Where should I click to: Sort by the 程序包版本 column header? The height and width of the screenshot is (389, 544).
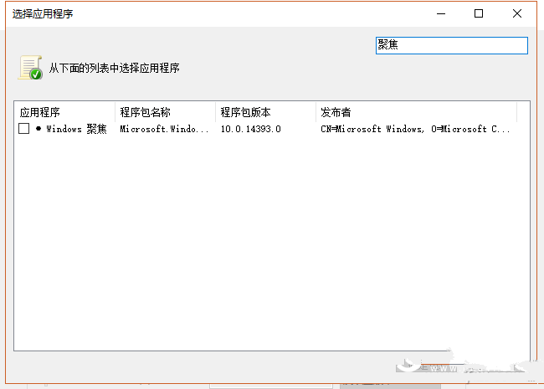pyautogui.click(x=266, y=112)
